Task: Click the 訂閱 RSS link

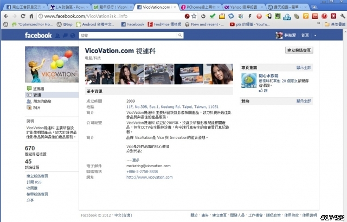Action: pyautogui.click(x=34, y=182)
